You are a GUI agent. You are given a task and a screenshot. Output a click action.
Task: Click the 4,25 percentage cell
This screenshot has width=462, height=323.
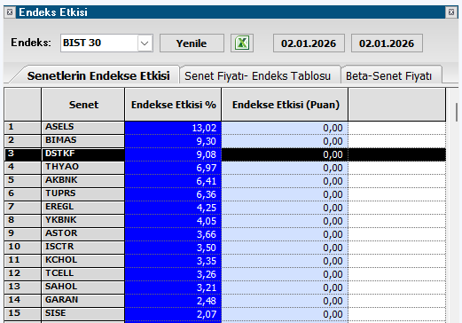173,208
